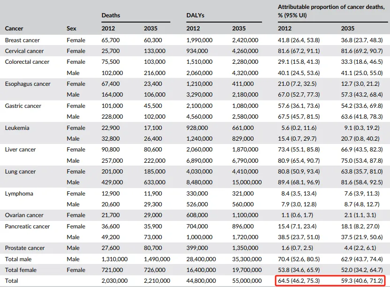Select the Lung cancer row label

pyautogui.click(x=20, y=172)
